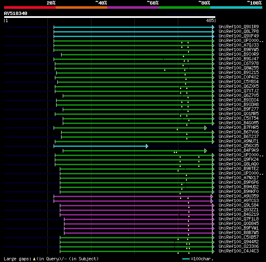Screen dimensions: 266x262
Task: Click hit UniRef100_Q01MR5
Action: pyautogui.click(x=239, y=114)
